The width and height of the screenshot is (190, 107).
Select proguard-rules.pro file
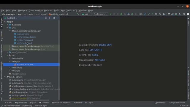point(21,89)
